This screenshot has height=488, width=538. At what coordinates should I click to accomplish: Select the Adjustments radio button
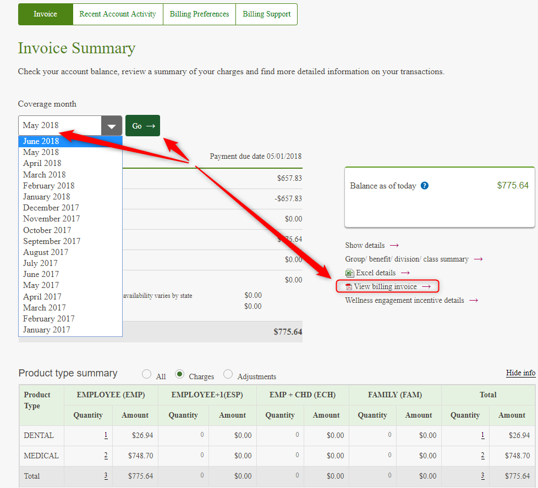click(x=228, y=375)
